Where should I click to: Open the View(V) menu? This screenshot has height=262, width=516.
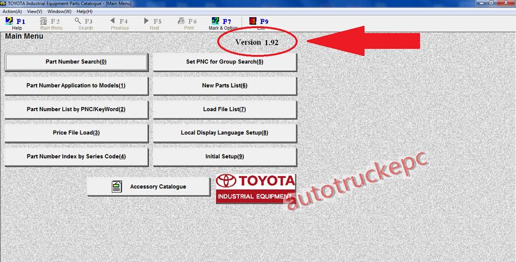[34, 11]
